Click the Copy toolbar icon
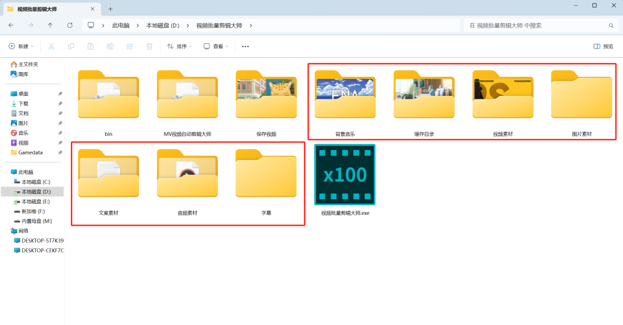 pyautogui.click(x=71, y=47)
